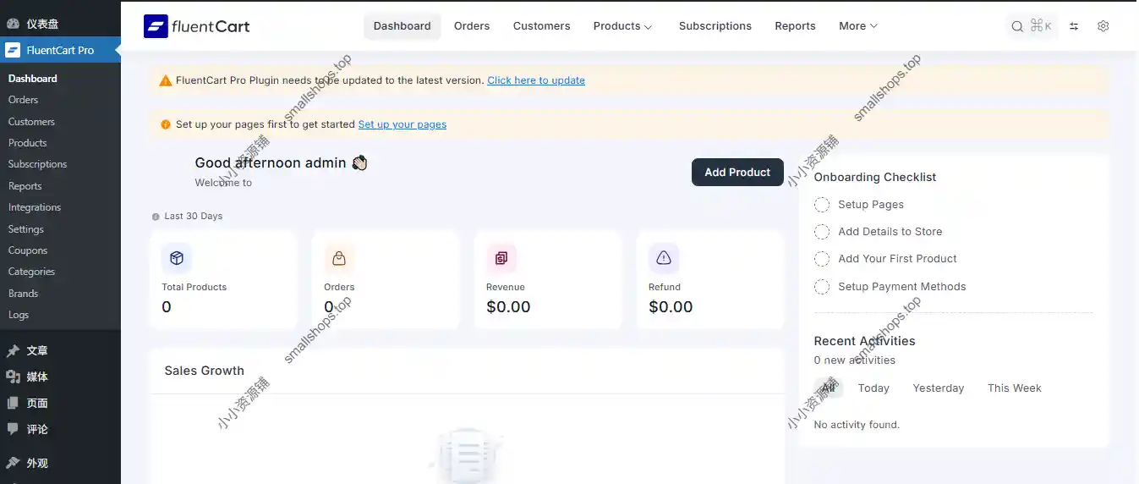Open Add Your First Product text
Viewport: 1139px width, 484px height.
pyautogui.click(x=898, y=259)
